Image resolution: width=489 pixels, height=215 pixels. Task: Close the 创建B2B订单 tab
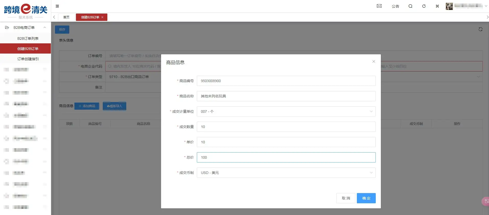pos(103,17)
